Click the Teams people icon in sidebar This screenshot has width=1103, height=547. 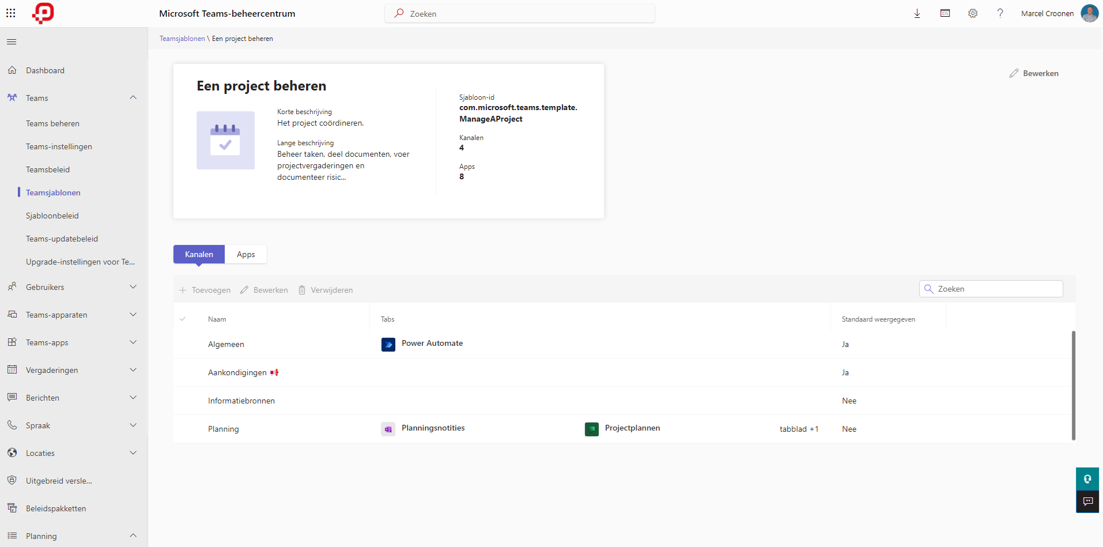(12, 98)
